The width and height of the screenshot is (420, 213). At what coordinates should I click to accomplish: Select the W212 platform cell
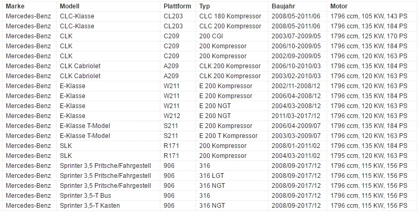178,116
